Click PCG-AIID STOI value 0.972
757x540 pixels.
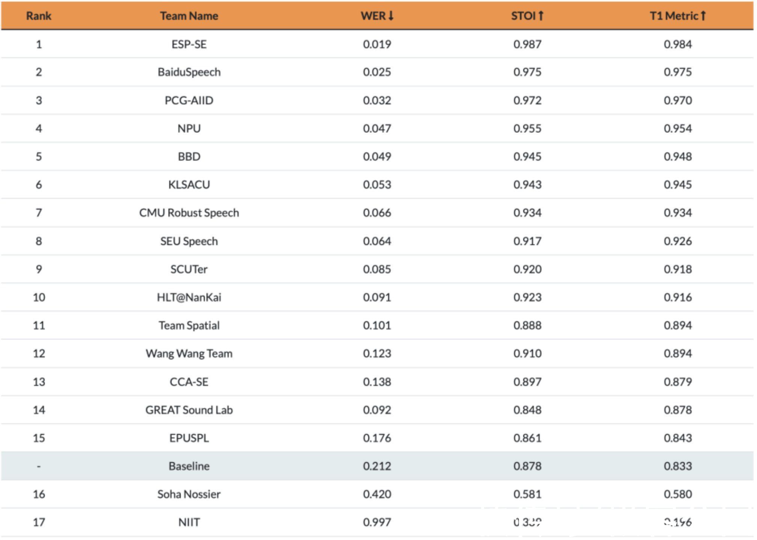pyautogui.click(x=528, y=100)
